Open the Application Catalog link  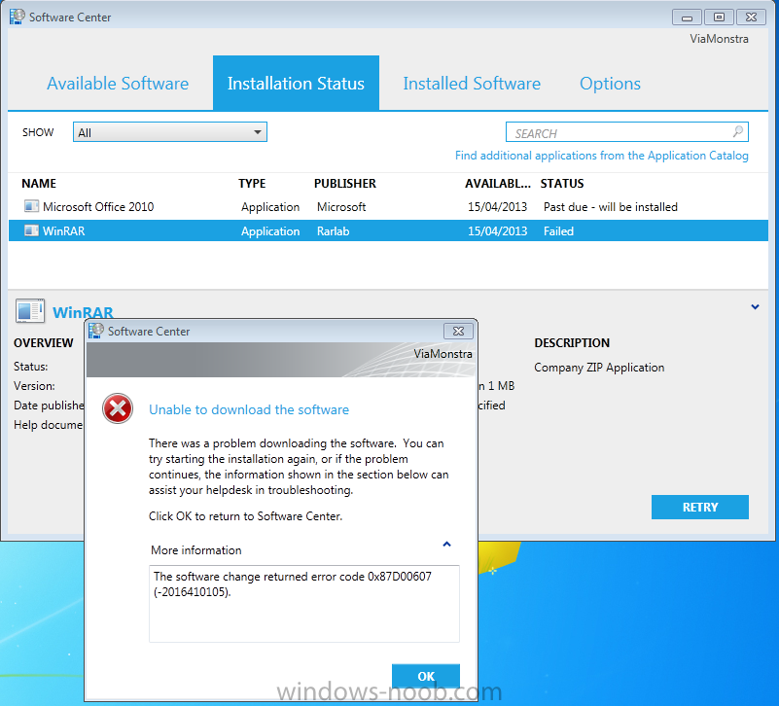coord(602,156)
